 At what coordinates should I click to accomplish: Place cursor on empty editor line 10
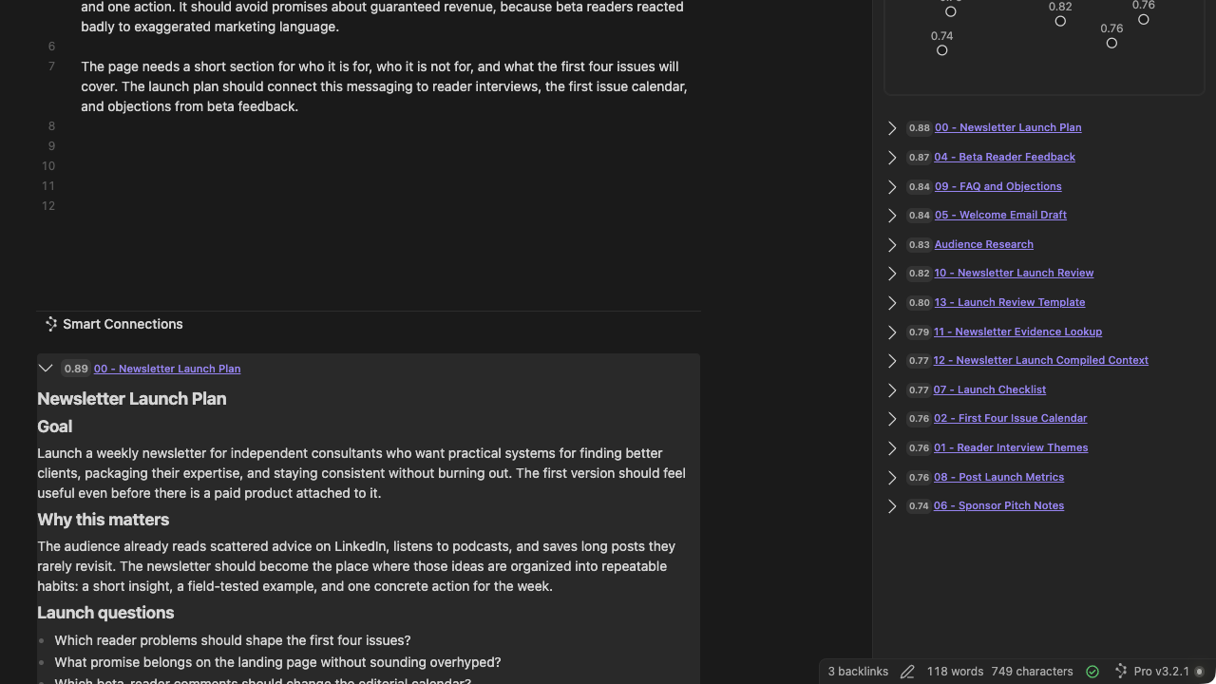(x=380, y=166)
